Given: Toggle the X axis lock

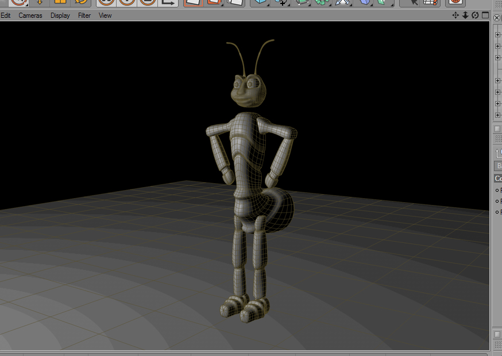Looking at the screenshot, I should click(106, 2).
